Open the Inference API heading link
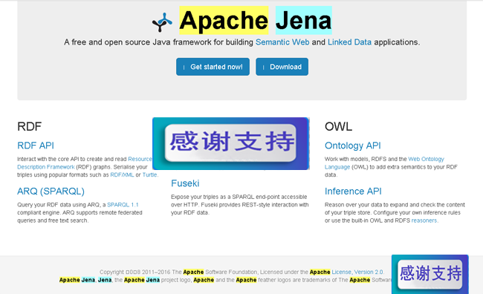 click(353, 192)
